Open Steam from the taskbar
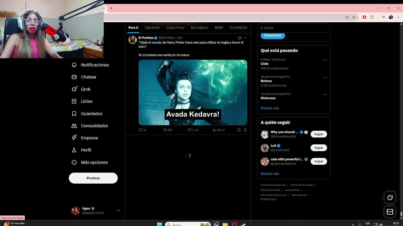 coord(243,224)
